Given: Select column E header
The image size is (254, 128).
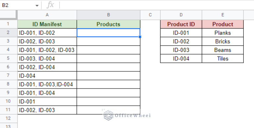Looking at the screenshot, I should click(223, 15).
